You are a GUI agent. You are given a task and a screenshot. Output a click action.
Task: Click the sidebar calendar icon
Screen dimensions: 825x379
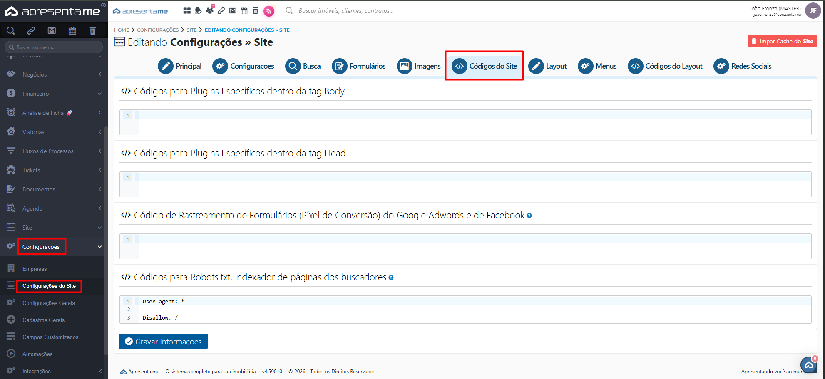pyautogui.click(x=72, y=30)
